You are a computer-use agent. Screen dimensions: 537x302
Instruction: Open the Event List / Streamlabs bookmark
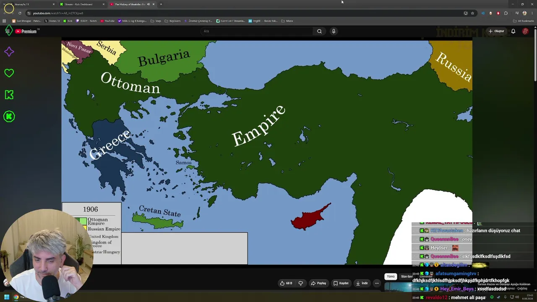click(x=230, y=21)
